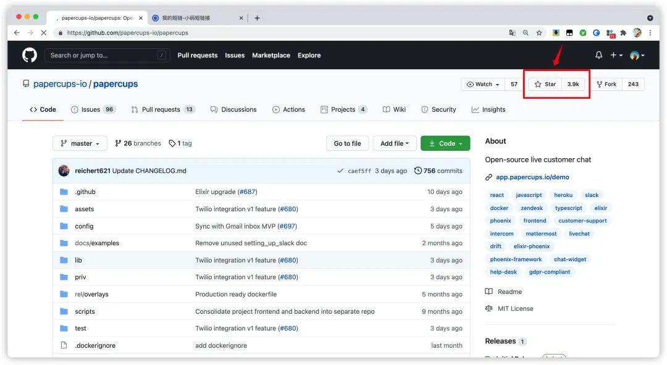Viewport: 667px width, 365px height.
Task: Click the Go to file button
Action: (347, 143)
